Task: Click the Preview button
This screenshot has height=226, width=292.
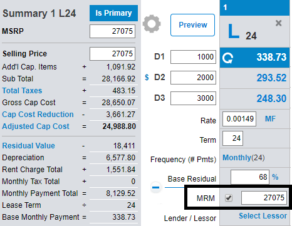Action: (x=192, y=25)
